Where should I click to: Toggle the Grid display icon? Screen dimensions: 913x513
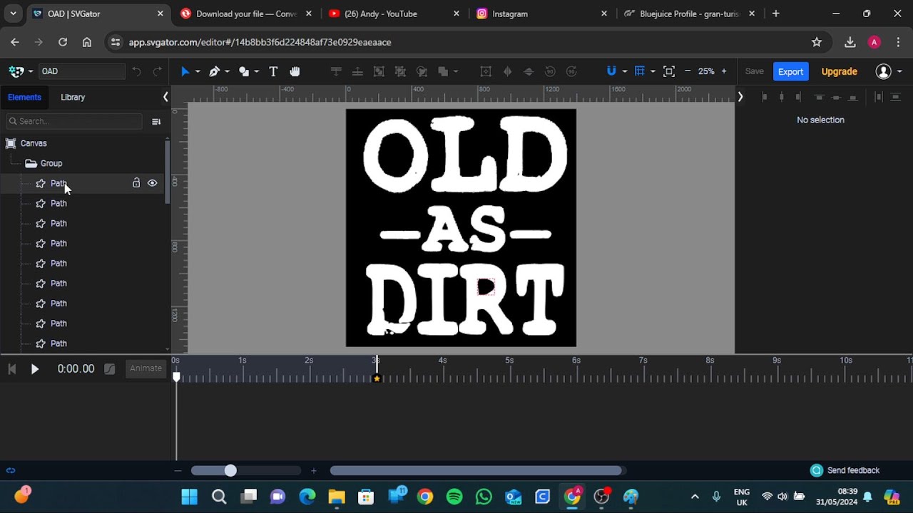click(640, 71)
